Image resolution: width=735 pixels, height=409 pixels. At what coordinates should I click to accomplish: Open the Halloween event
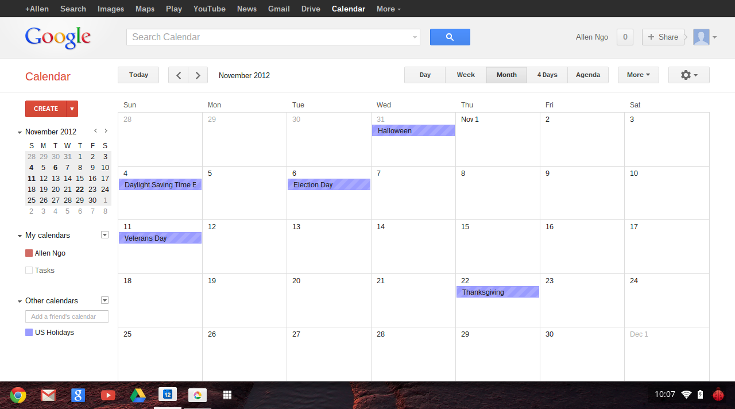413,131
